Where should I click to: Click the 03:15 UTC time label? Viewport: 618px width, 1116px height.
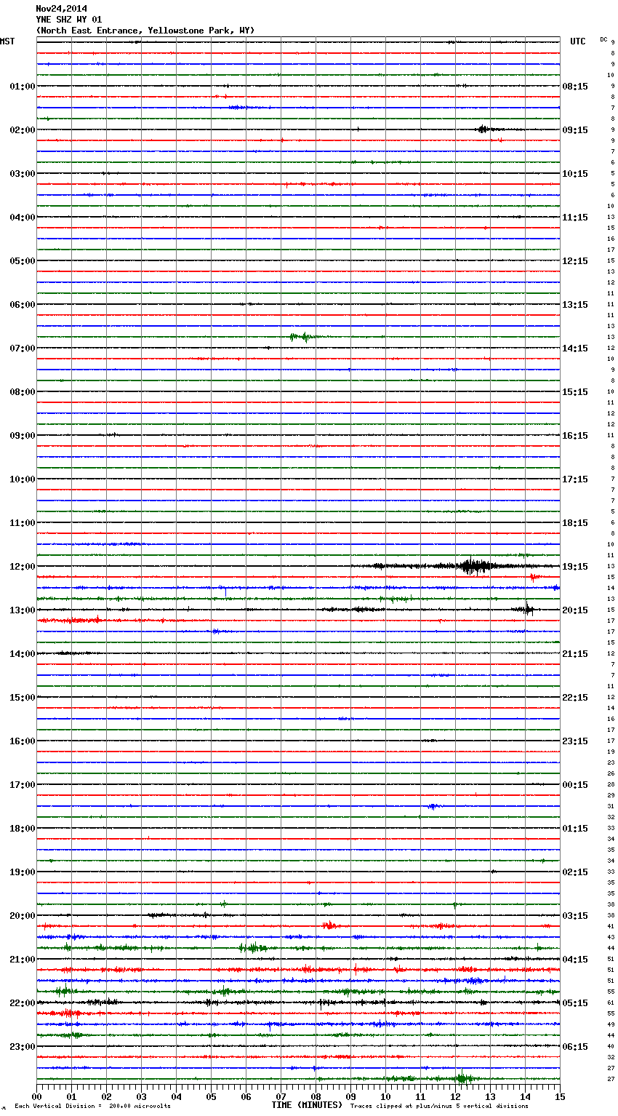pyautogui.click(x=575, y=916)
